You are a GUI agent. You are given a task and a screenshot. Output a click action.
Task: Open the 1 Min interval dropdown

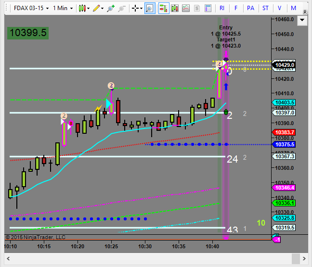click(x=63, y=8)
